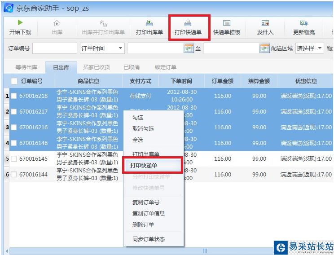The height and width of the screenshot is (255, 334).
Task: Sort by the 优惠信息 column header
Action: (x=306, y=81)
